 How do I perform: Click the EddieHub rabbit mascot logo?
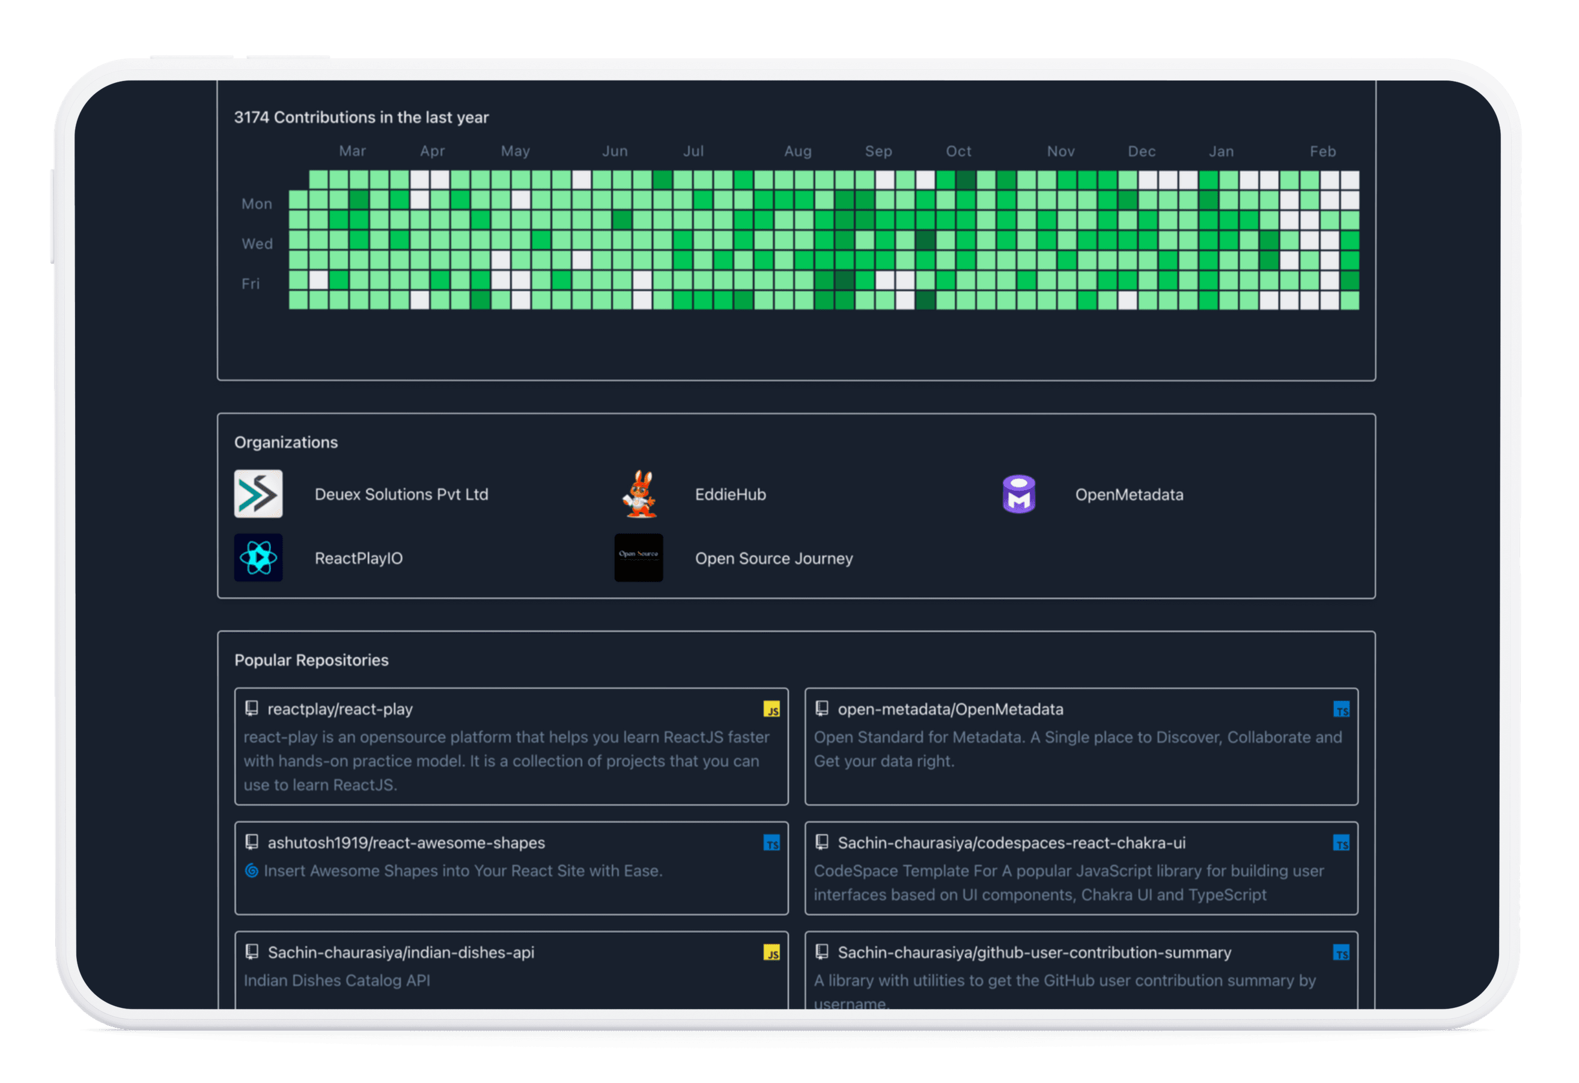pyautogui.click(x=639, y=494)
